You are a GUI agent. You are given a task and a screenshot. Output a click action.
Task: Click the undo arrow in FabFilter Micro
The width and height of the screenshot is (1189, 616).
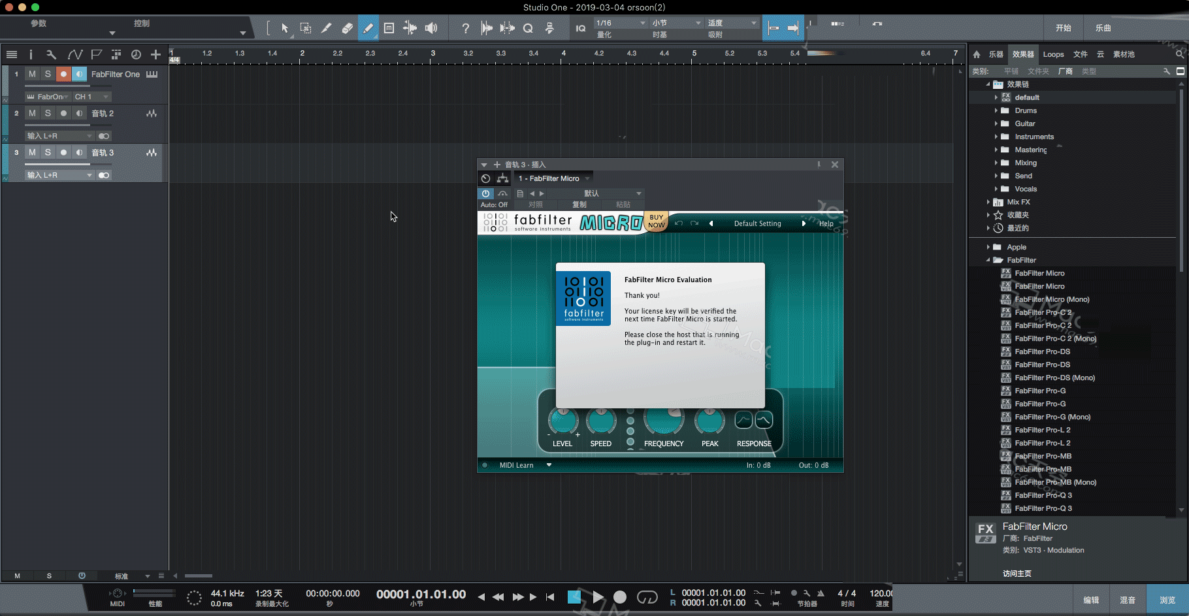[679, 223]
